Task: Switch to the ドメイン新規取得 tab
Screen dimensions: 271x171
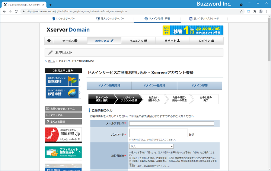Action: point(109,85)
